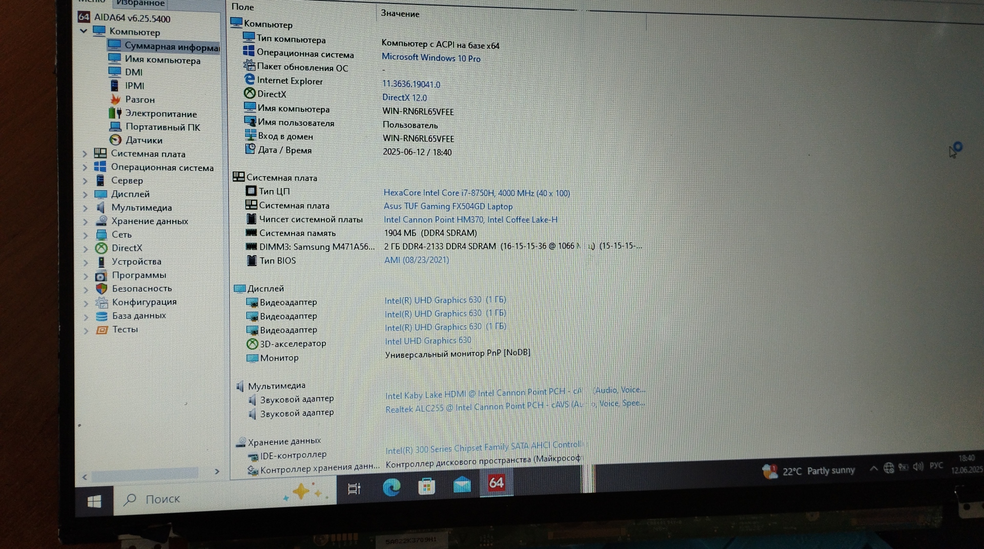Expand the Тесты tree node
Screen dimensions: 984x549
[86, 330]
